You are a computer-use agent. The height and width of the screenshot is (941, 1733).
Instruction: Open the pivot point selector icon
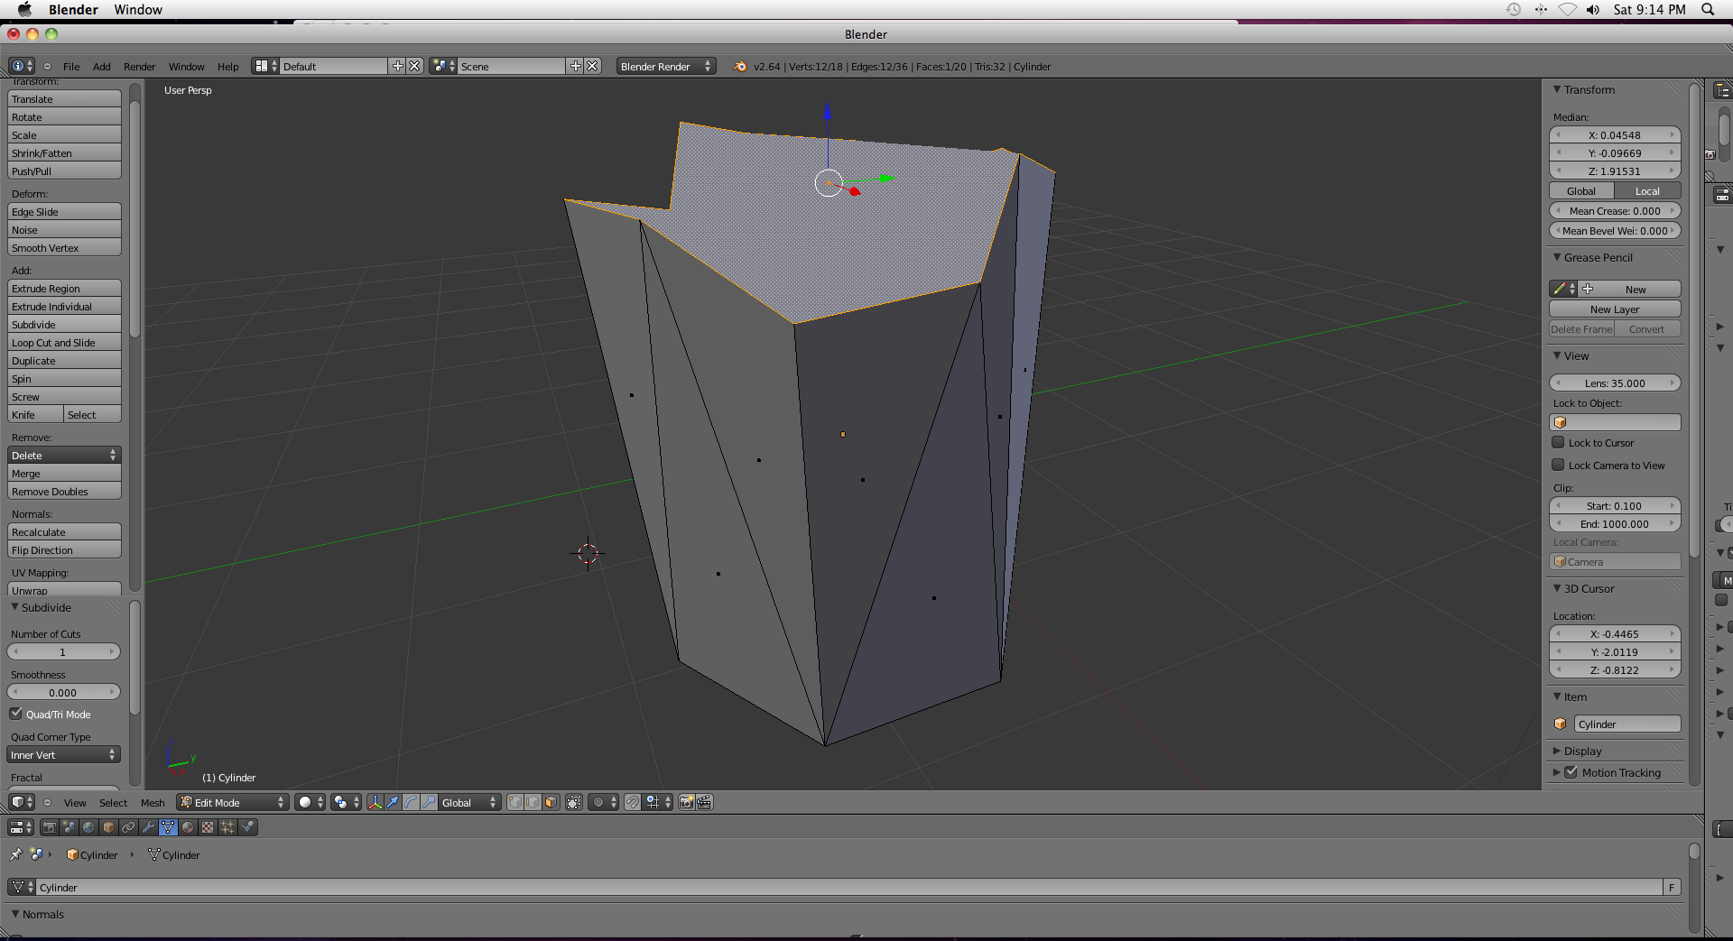346,802
